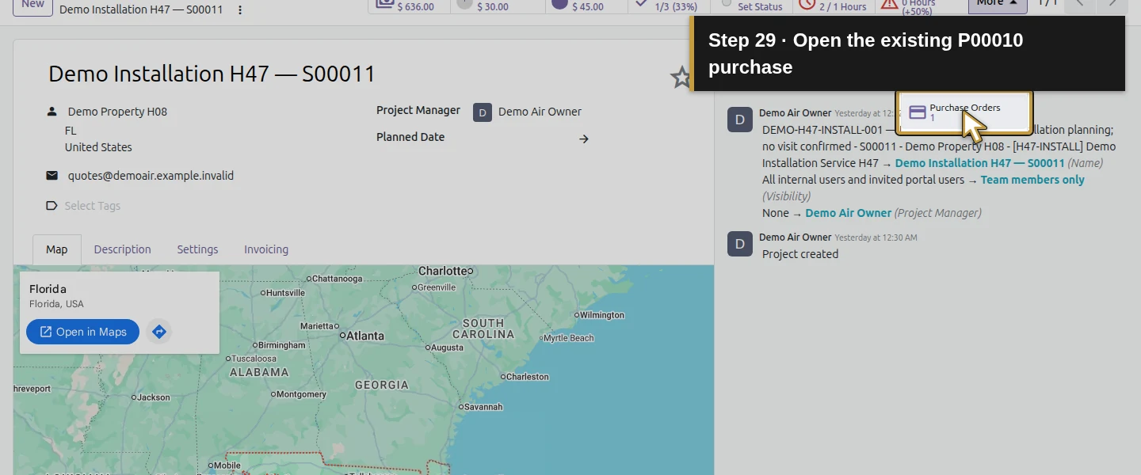Image resolution: width=1141 pixels, height=475 pixels.
Task: Switch to the Settings tab
Action: (x=197, y=249)
